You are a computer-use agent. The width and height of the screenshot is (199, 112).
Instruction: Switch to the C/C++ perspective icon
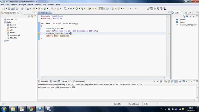[151, 9]
